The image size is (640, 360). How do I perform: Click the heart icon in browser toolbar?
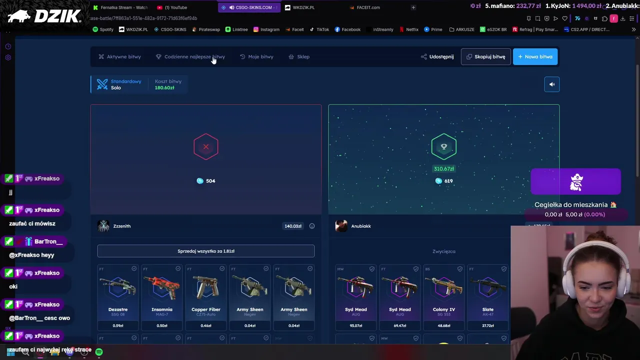point(565,18)
